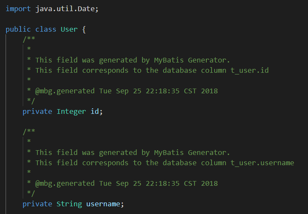
Task: Click the second comment's closing */ marker
Action: click(31, 193)
